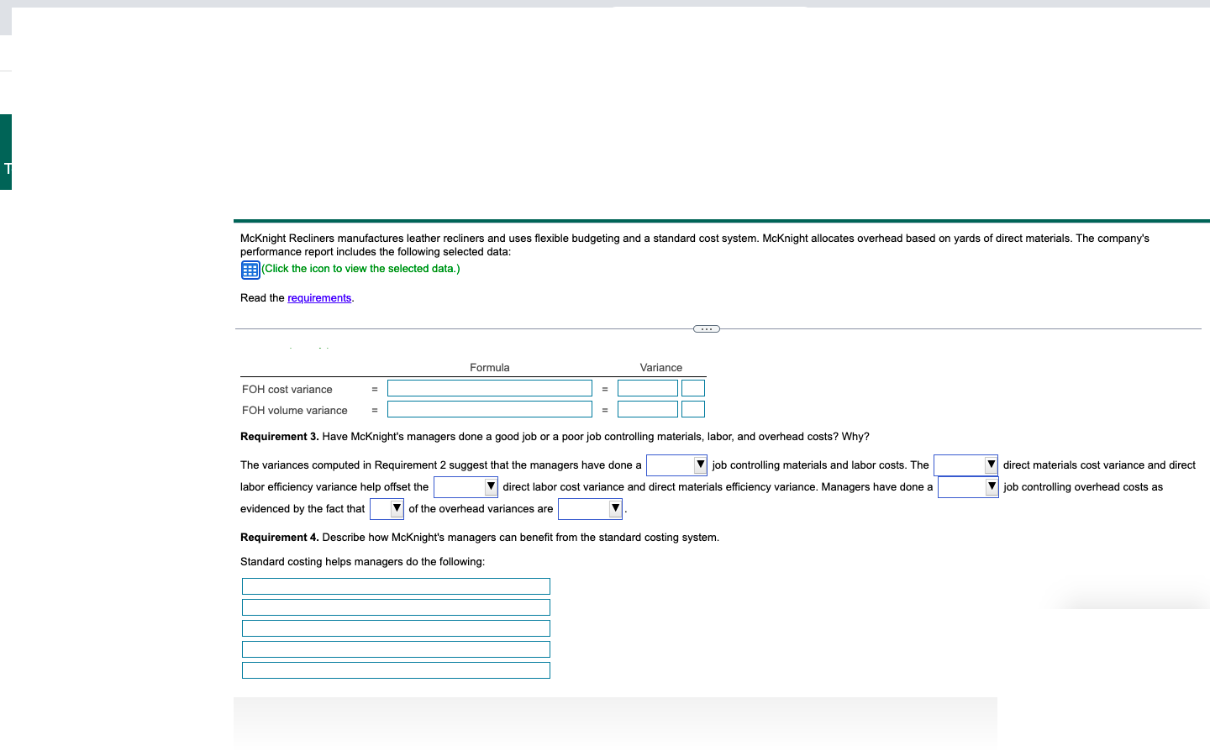Screen dimensions: 1210x756
Task: Click the FOH volume variance amount field
Action: pos(648,409)
